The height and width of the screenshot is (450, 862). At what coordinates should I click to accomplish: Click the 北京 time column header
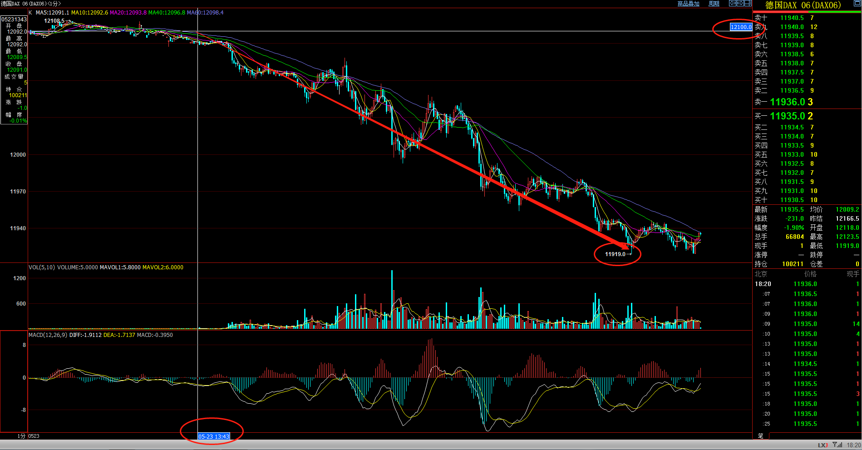tap(761, 274)
